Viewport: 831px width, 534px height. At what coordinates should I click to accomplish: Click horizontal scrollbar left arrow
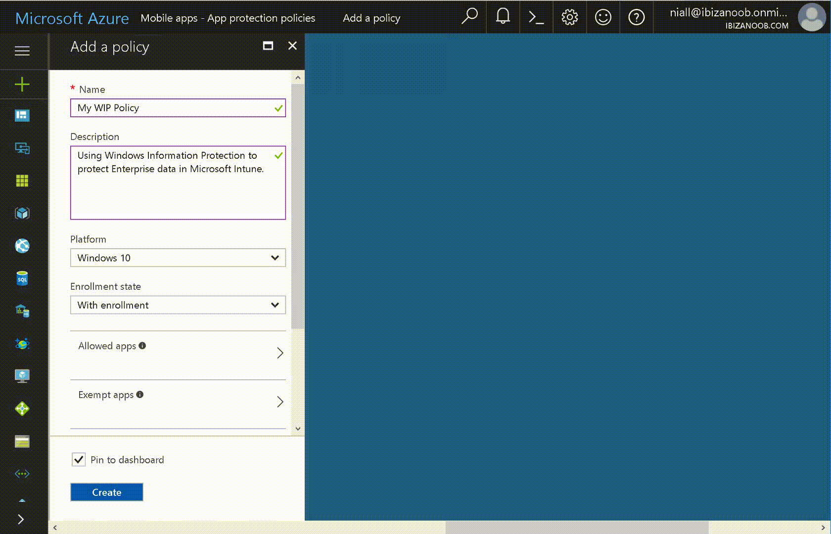click(55, 528)
